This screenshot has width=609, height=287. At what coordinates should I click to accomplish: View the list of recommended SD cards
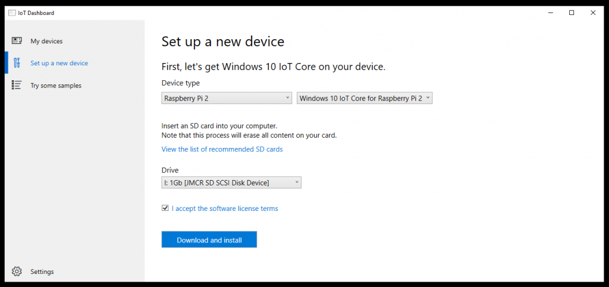222,149
